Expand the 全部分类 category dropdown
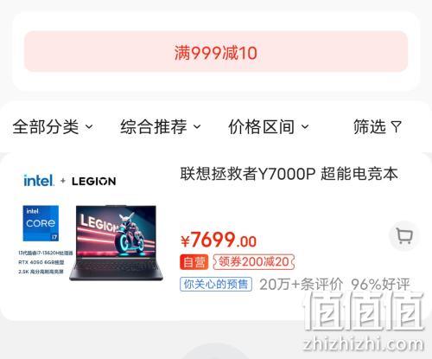Screen dimensions: 432x359 pos(53,126)
